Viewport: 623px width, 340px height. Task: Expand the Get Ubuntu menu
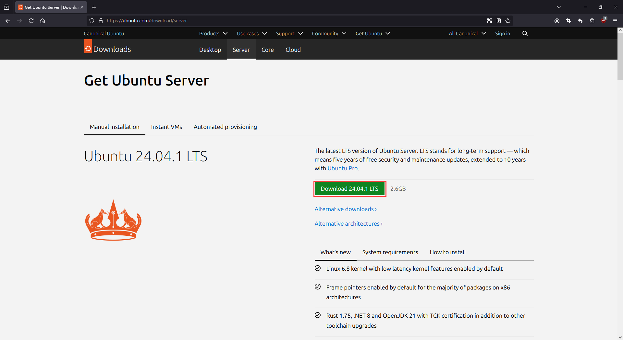coord(373,33)
